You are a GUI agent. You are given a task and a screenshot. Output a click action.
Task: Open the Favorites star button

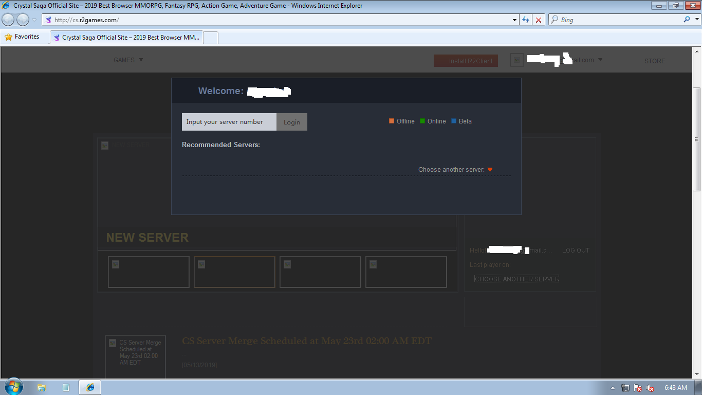(x=22, y=37)
